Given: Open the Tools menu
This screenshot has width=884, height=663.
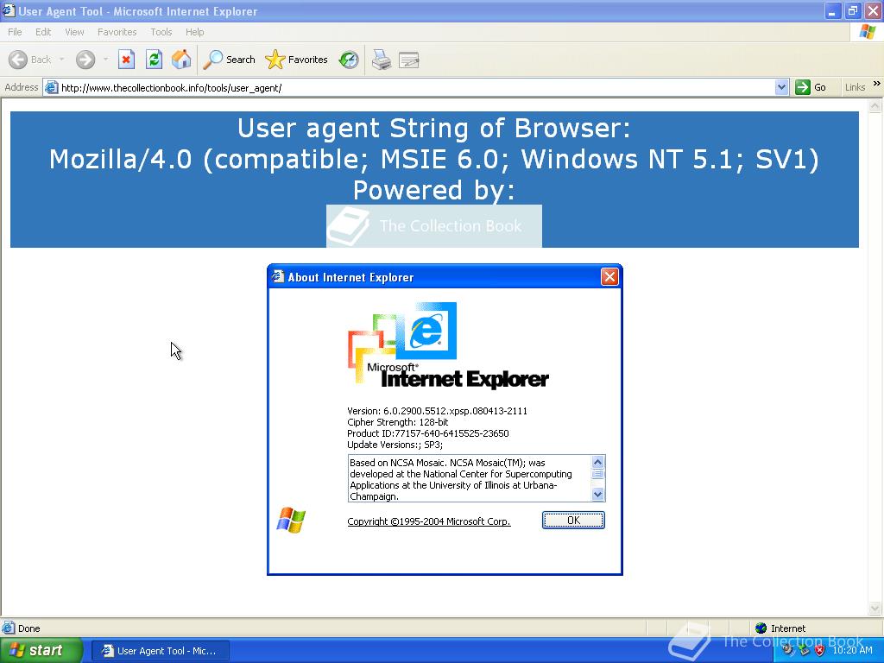Looking at the screenshot, I should pos(161,32).
